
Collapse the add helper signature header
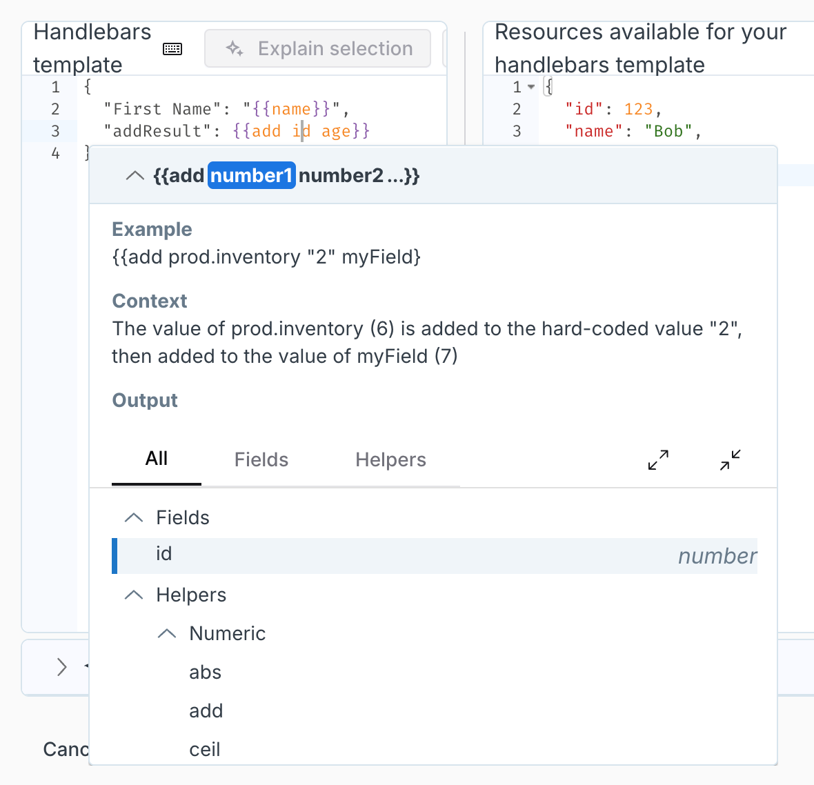click(x=135, y=176)
